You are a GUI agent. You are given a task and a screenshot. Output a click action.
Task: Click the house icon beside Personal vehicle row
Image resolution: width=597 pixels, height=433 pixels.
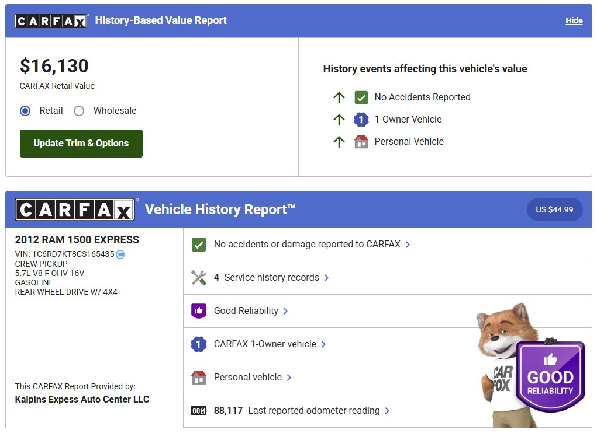(x=199, y=378)
